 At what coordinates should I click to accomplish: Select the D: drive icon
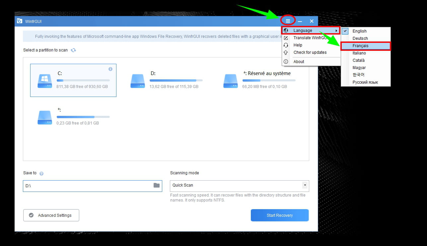tap(137, 81)
